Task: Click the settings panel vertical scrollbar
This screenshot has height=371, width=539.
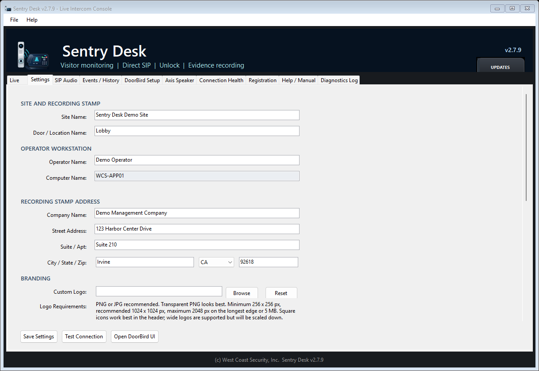Action: pos(526,147)
